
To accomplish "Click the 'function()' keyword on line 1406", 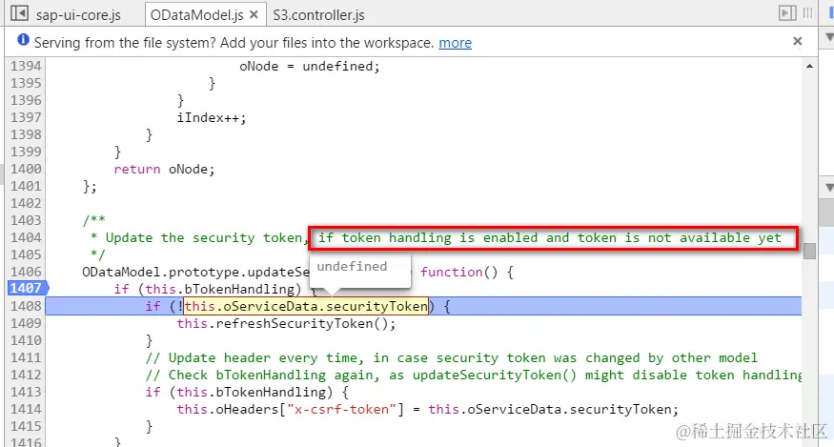I will (459, 272).
